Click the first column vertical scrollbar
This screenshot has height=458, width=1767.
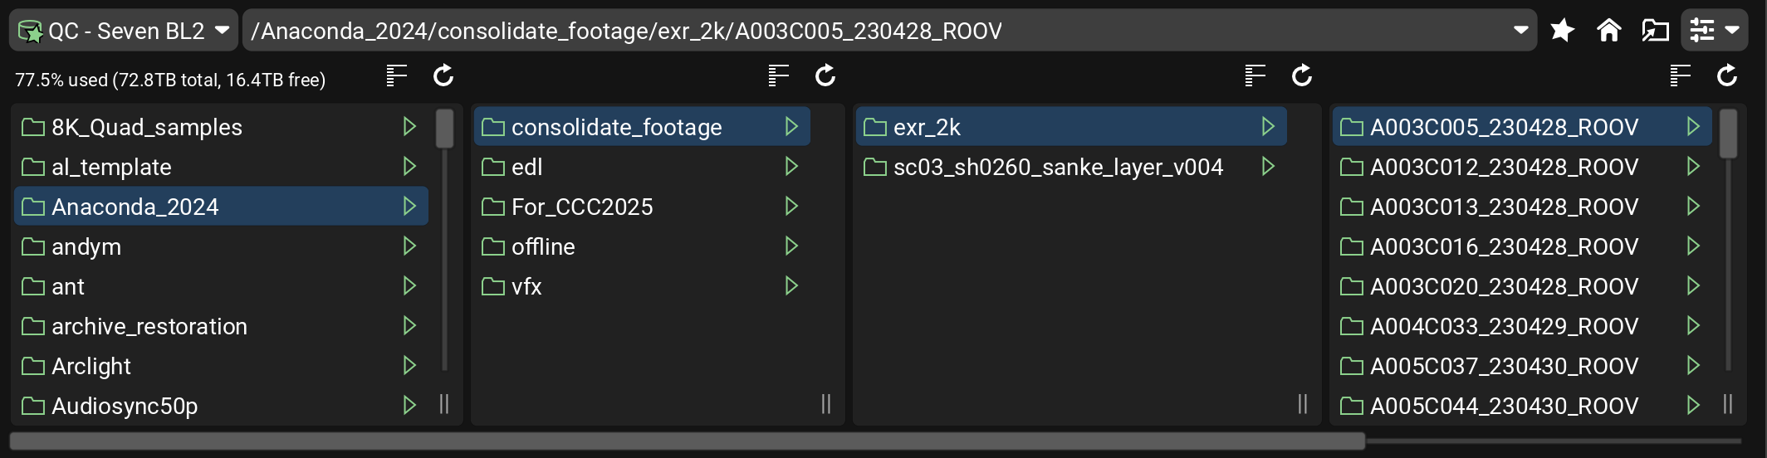pyautogui.click(x=445, y=129)
